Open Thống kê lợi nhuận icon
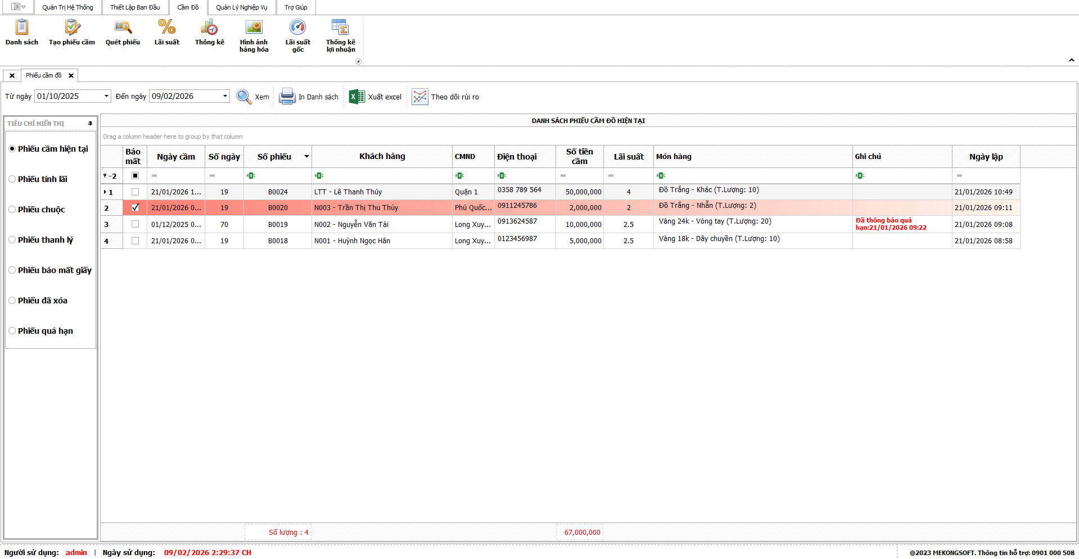 pyautogui.click(x=341, y=27)
